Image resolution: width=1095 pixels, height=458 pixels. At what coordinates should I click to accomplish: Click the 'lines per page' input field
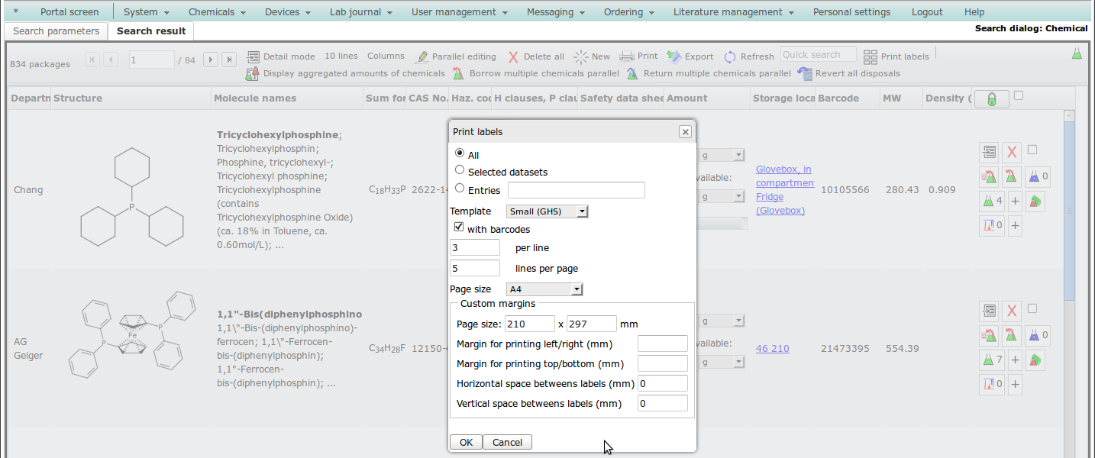pyautogui.click(x=475, y=268)
